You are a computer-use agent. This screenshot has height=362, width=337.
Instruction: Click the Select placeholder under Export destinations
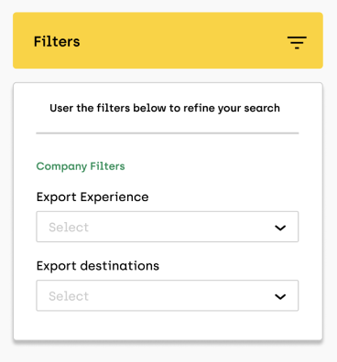69,296
